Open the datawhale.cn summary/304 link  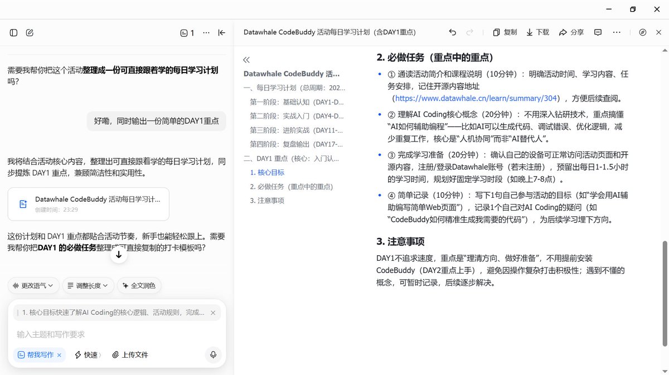(x=477, y=98)
